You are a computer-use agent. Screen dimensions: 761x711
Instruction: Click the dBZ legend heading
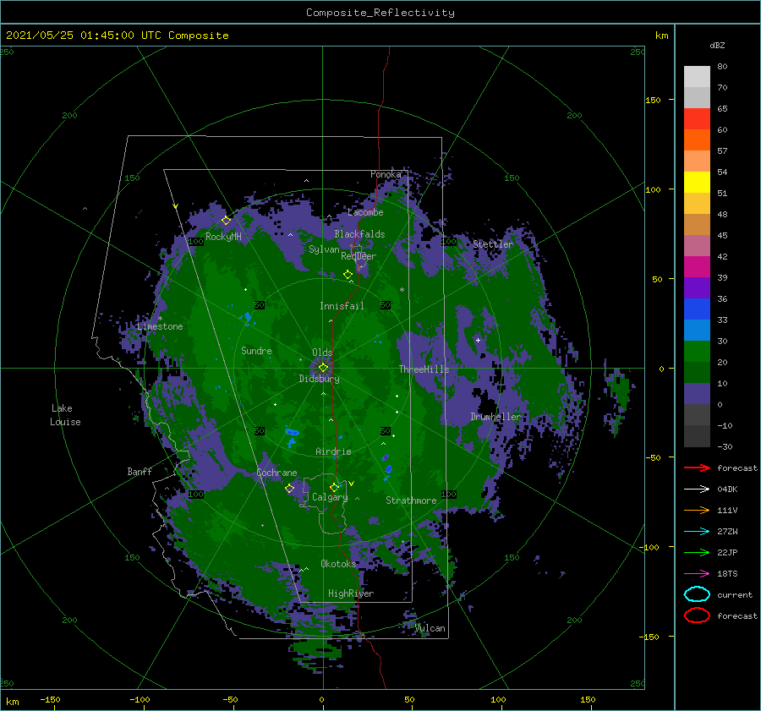point(717,45)
